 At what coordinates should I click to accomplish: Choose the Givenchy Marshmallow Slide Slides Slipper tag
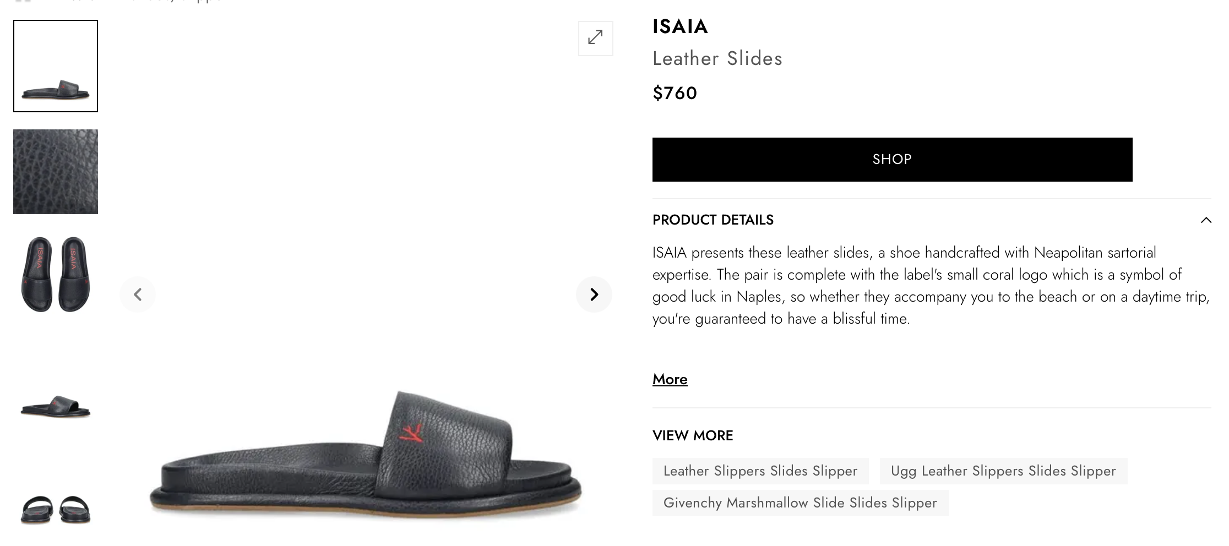[x=800, y=503]
